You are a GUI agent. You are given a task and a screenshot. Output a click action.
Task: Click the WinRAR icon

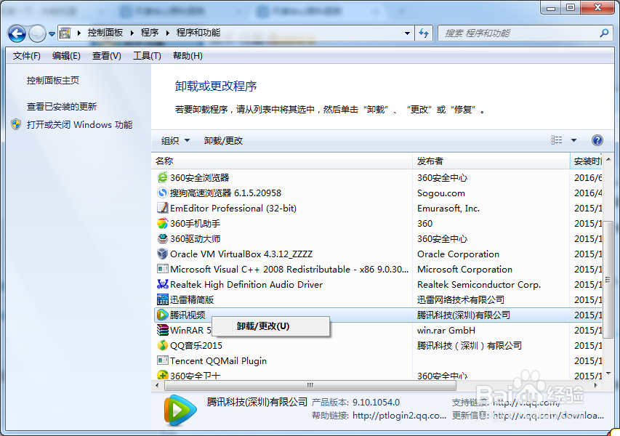[x=163, y=330]
